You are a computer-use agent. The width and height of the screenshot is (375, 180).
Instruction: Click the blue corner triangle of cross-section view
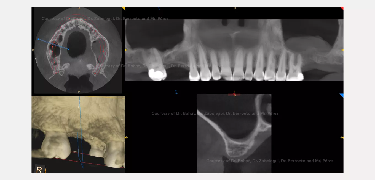342,95
